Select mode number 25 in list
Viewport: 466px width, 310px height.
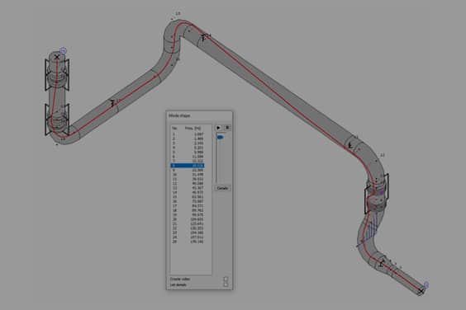pyautogui.click(x=188, y=242)
